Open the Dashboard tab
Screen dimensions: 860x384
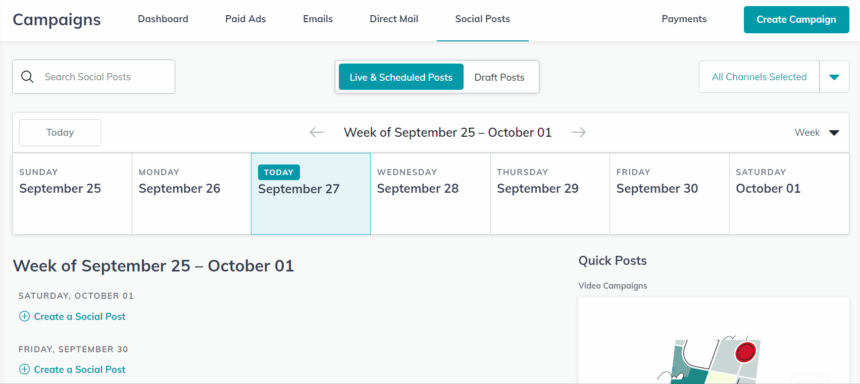tap(163, 19)
